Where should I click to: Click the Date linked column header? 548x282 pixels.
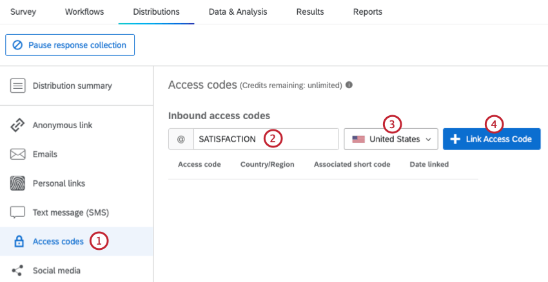[429, 165]
